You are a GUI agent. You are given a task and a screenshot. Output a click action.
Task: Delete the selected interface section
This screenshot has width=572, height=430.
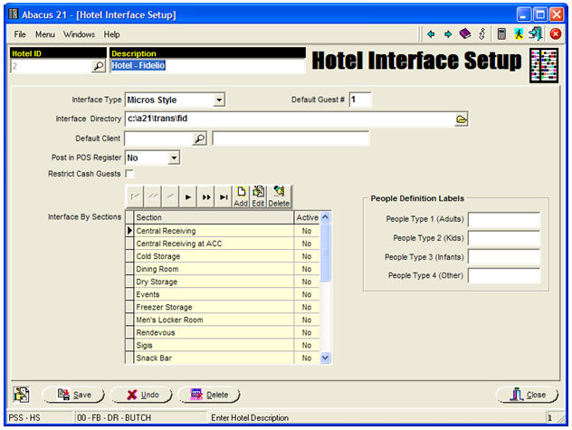pyautogui.click(x=278, y=196)
